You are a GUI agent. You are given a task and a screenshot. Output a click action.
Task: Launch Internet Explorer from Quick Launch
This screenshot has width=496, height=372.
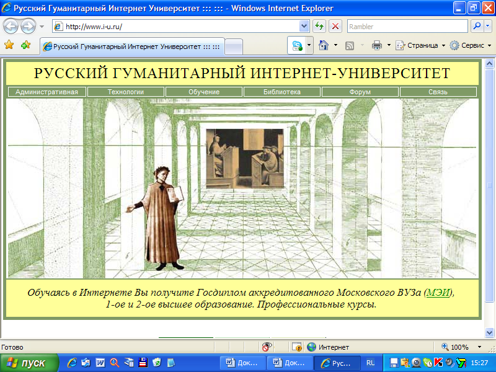[72, 363]
